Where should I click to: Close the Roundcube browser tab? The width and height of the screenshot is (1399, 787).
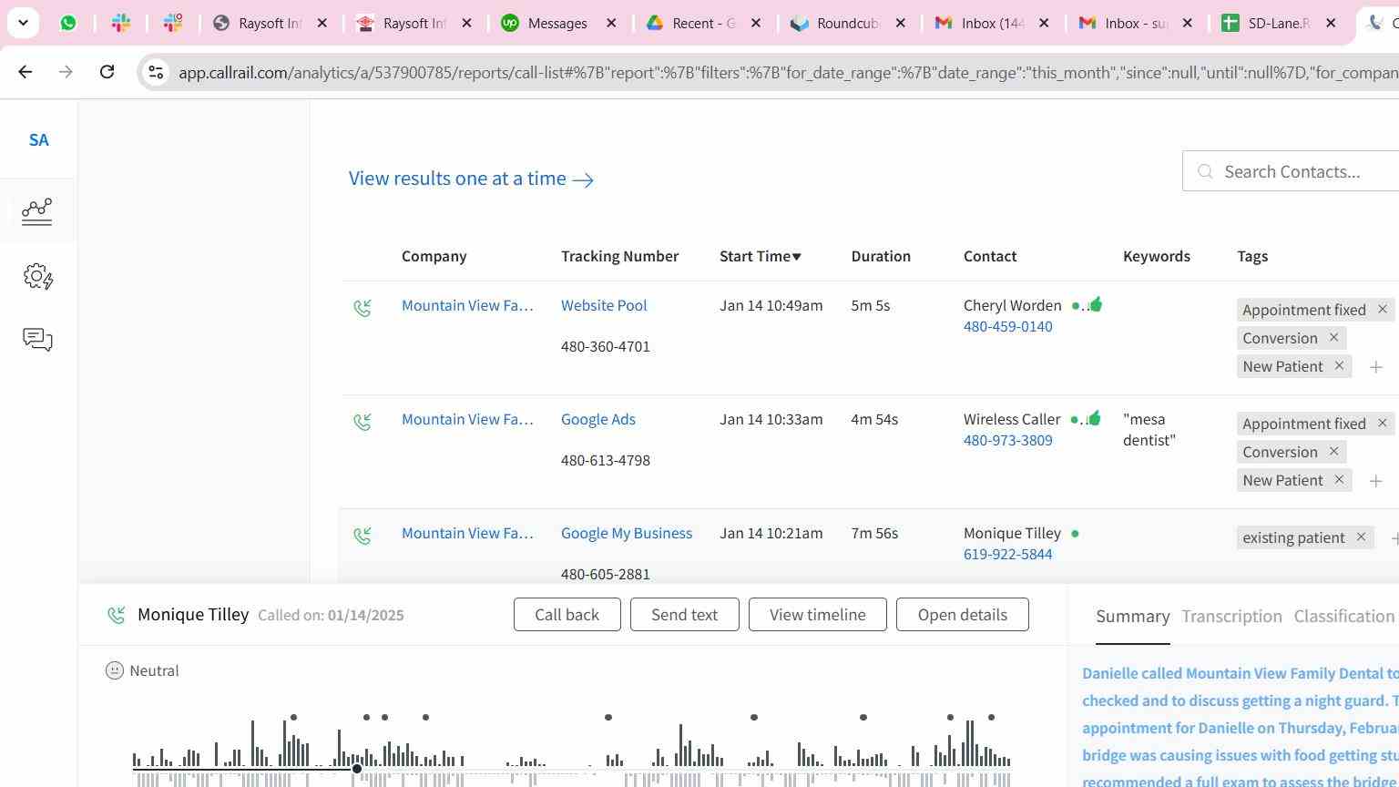(900, 23)
